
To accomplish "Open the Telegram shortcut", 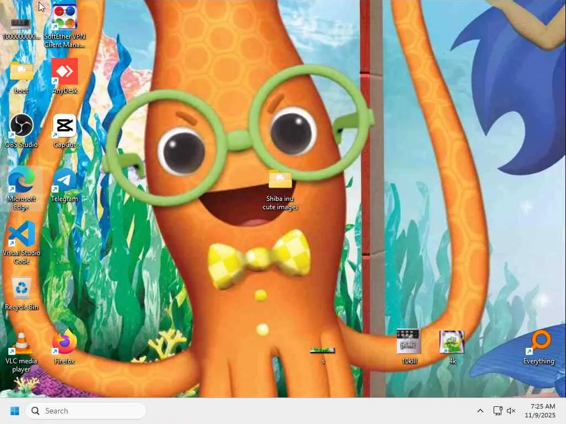I will (65, 184).
